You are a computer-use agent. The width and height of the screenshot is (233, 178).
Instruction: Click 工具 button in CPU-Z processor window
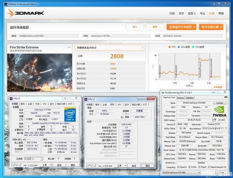tap(45, 165)
